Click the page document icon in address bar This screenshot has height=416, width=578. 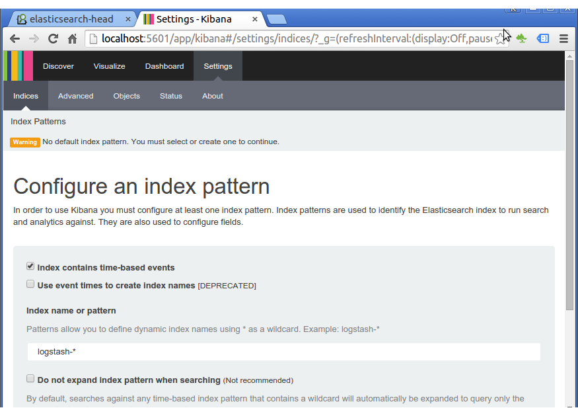[93, 39]
